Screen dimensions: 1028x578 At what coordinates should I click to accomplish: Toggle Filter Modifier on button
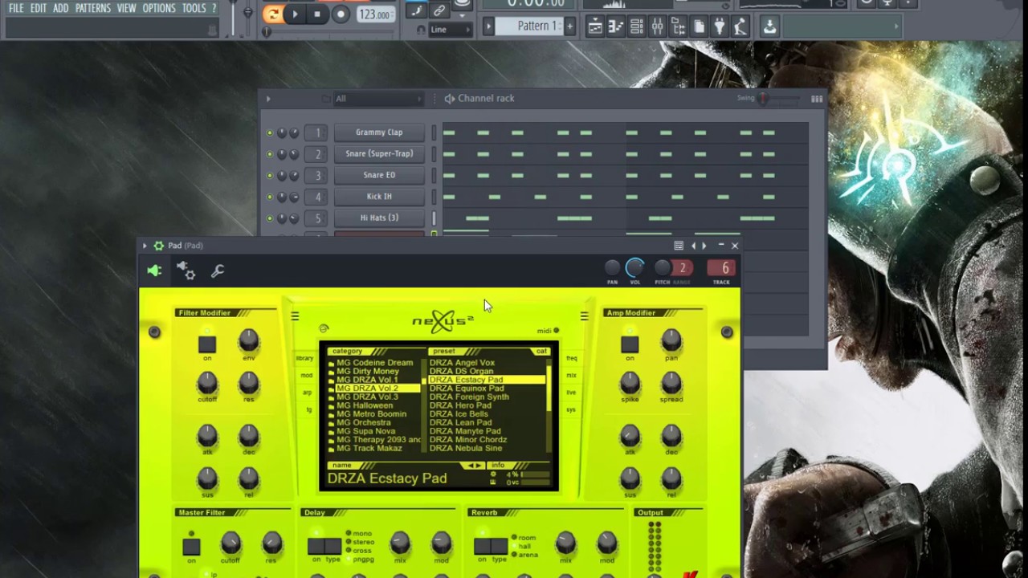tap(207, 344)
